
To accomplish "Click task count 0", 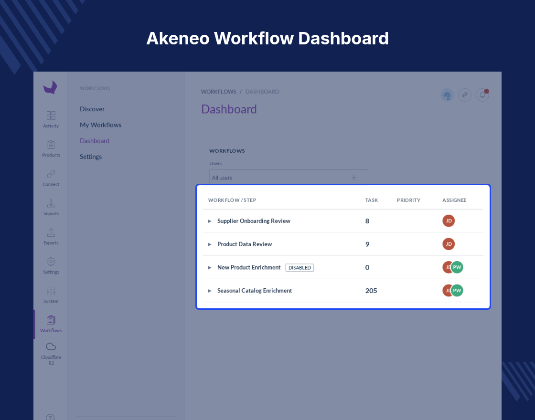I will coord(367,267).
